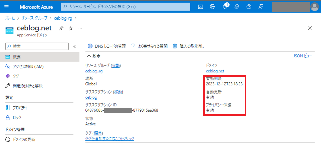Go to ceblog-rg breadcrumb

[x=63, y=18]
